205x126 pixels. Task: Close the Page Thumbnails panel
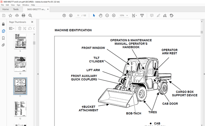[x=32, y=22]
